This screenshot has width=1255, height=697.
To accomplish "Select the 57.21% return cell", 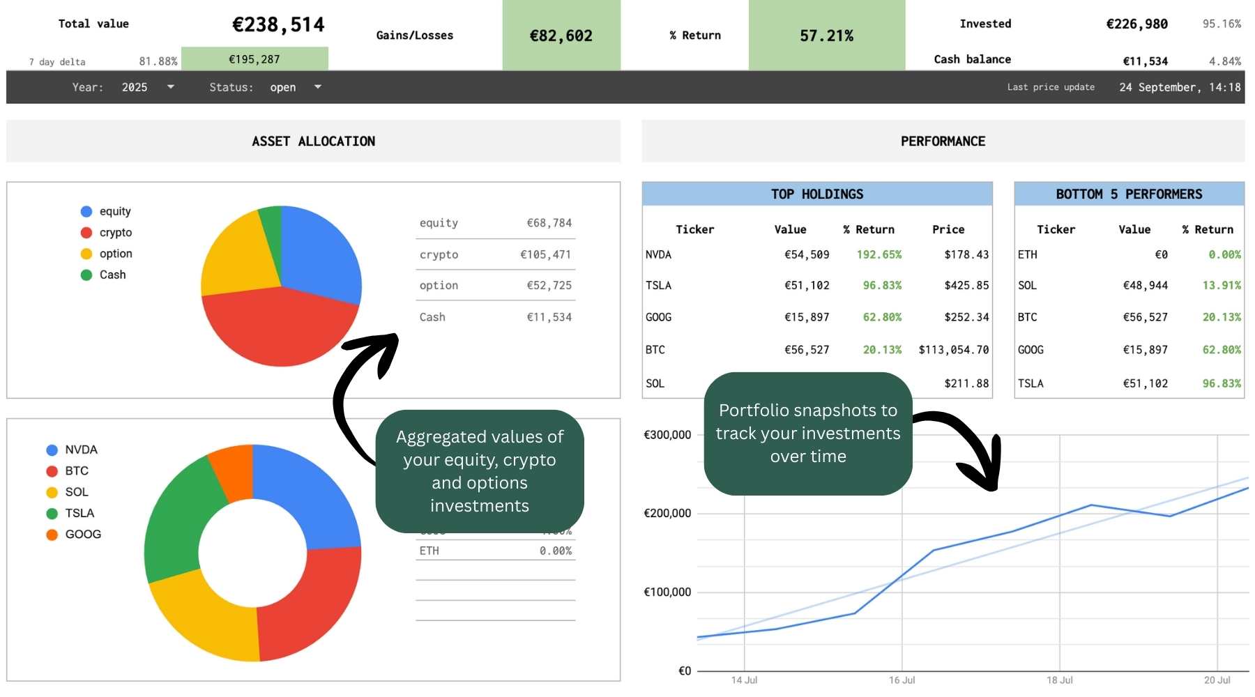I will click(826, 36).
